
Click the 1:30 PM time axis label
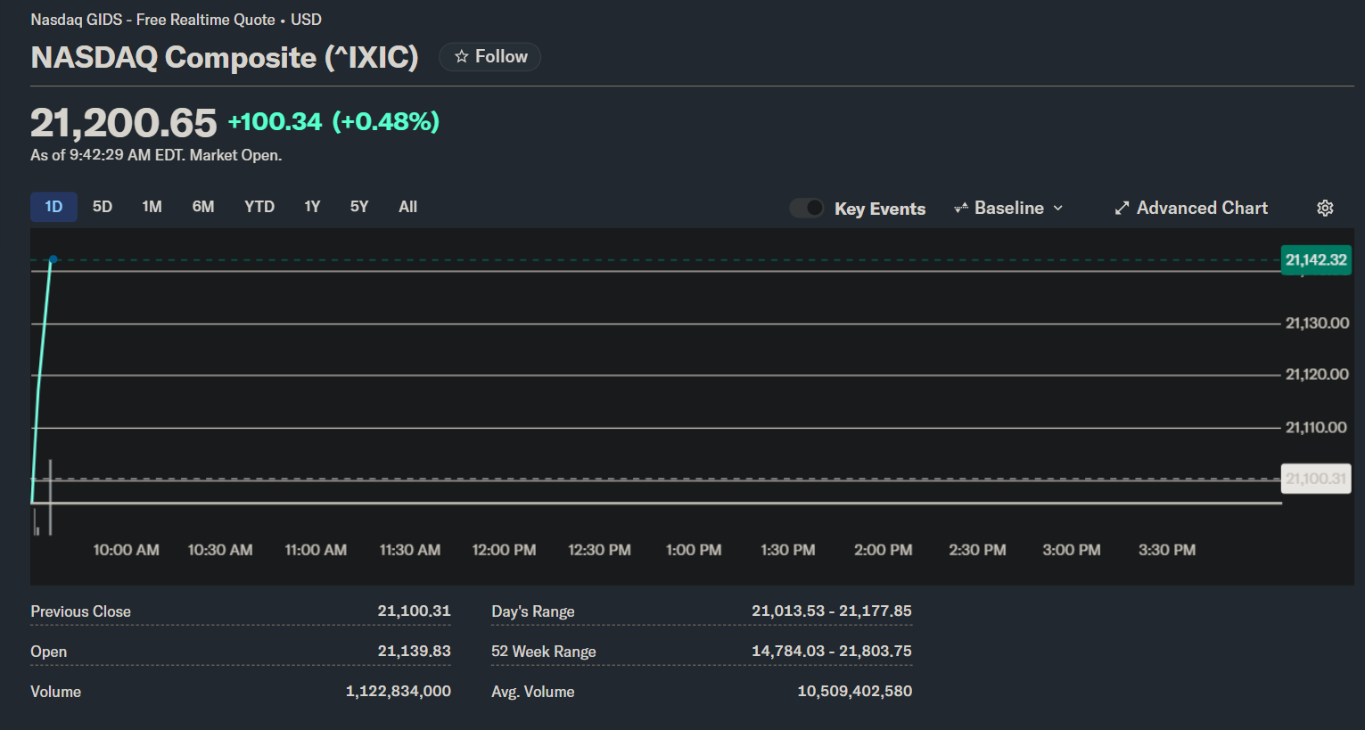788,550
